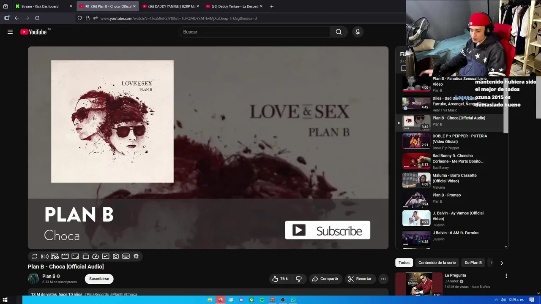
Task: Play DOBLE P x PEIPPER - PUTERÍA playlist item
Action: coord(450,141)
